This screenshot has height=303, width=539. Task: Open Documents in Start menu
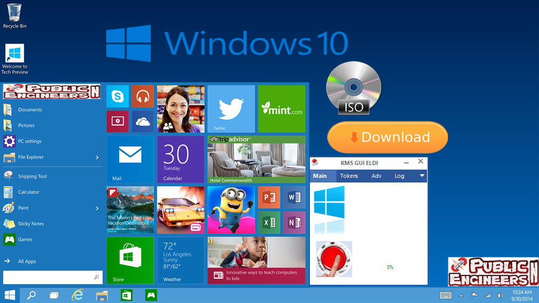click(x=52, y=109)
